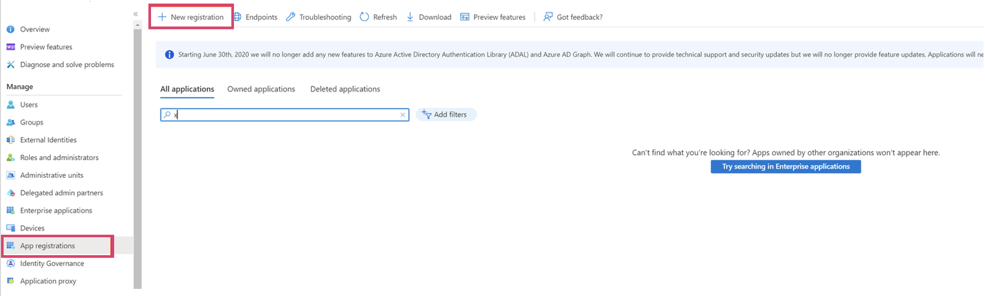Switch to Deleted applications tab
Viewport: 985px width, 296px height.
tap(345, 89)
